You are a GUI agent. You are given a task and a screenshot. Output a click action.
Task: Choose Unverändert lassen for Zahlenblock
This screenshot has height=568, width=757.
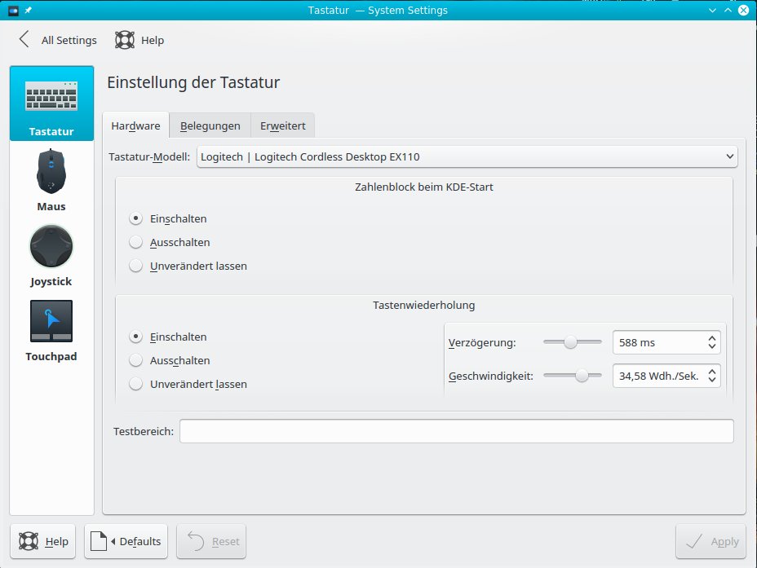(x=135, y=266)
